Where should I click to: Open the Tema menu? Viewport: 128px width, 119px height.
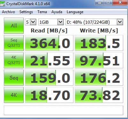coord(42,12)
